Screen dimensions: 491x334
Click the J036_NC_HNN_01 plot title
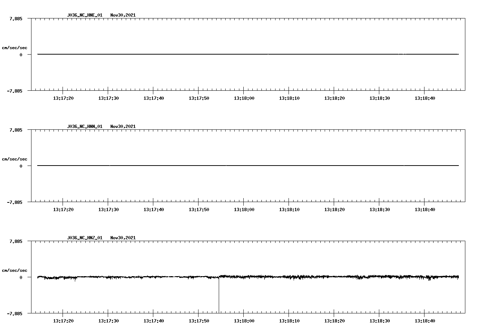85,127
